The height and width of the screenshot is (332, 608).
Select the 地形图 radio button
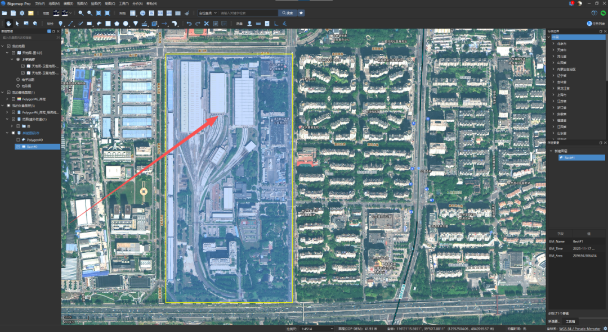coord(18,86)
